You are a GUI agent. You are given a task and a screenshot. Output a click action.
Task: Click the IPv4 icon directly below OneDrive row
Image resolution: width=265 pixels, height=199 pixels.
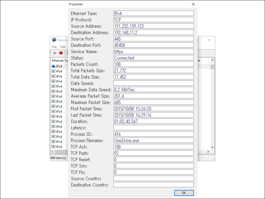(x=53, y=71)
